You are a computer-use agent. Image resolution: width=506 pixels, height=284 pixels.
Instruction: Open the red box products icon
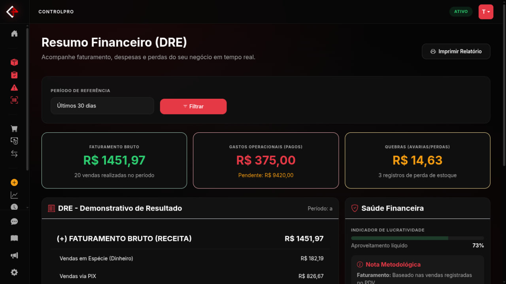pyautogui.click(x=14, y=62)
